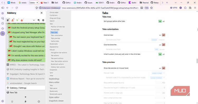Click the add tab panel icon in Sidebery
Image resolution: width=198 pixels, height=104 pixels.
point(39,20)
